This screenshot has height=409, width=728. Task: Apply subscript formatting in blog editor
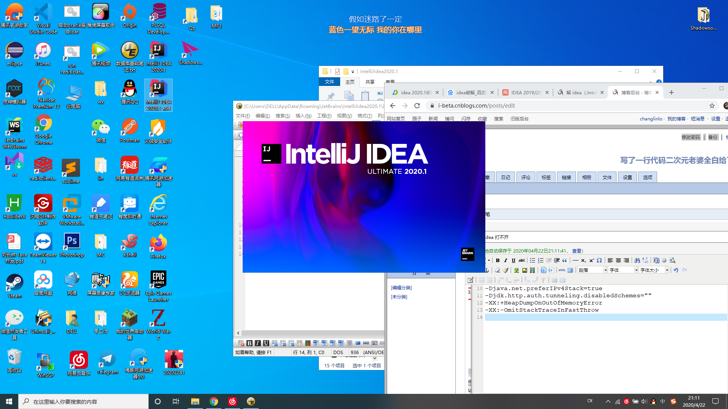pos(583,260)
